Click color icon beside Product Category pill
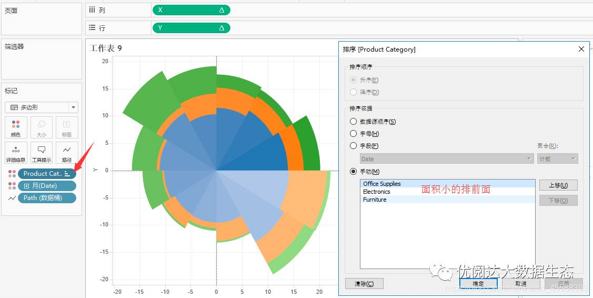 click(x=12, y=174)
